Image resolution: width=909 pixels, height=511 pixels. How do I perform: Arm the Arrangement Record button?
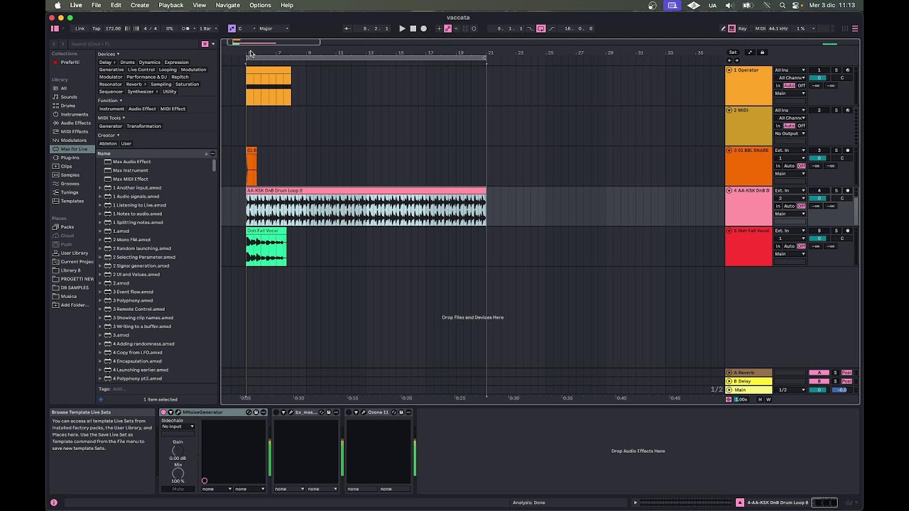click(424, 28)
